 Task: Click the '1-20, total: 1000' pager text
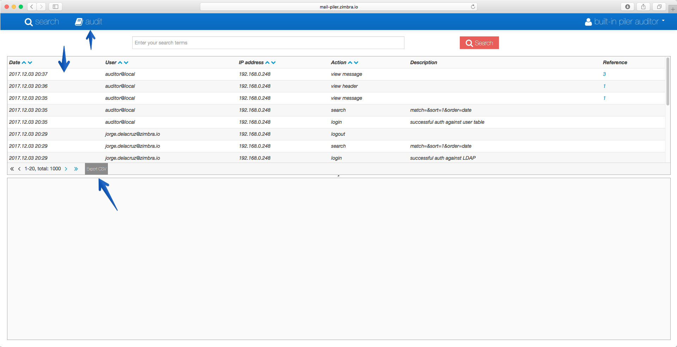(x=43, y=169)
